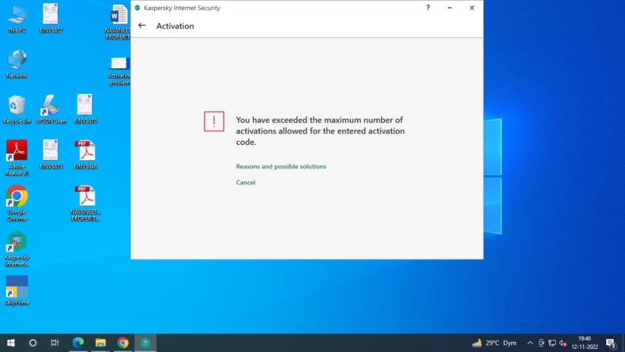Open Task View in taskbar
This screenshot has height=352, width=625.
pyautogui.click(x=55, y=343)
